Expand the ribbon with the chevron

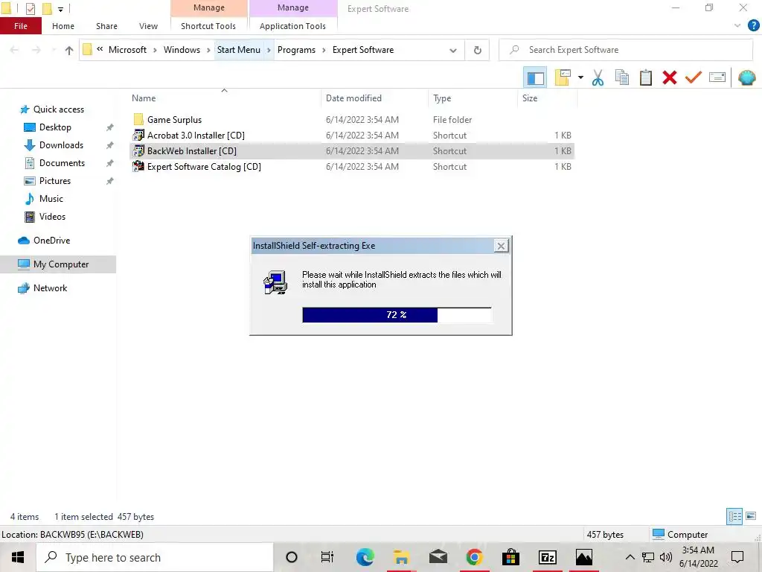coord(737,26)
